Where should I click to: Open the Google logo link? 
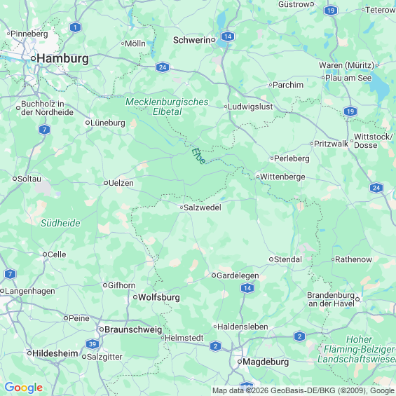click(24, 388)
